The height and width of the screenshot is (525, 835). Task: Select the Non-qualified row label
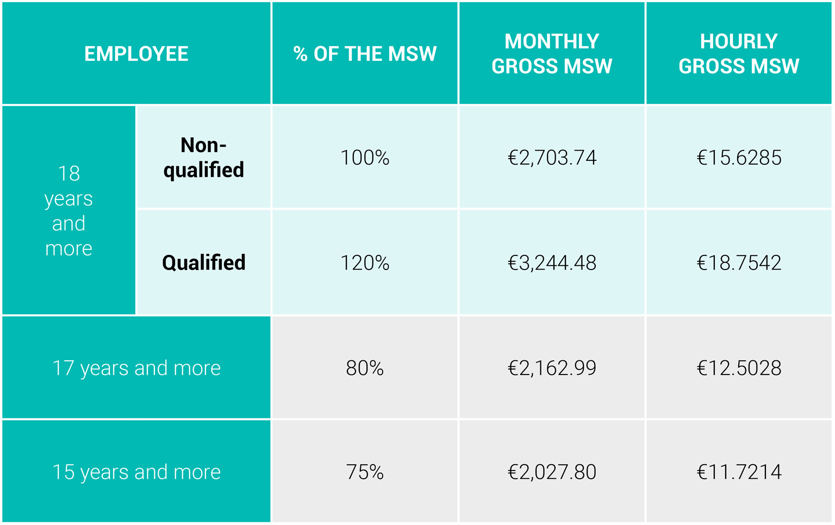pyautogui.click(x=204, y=158)
